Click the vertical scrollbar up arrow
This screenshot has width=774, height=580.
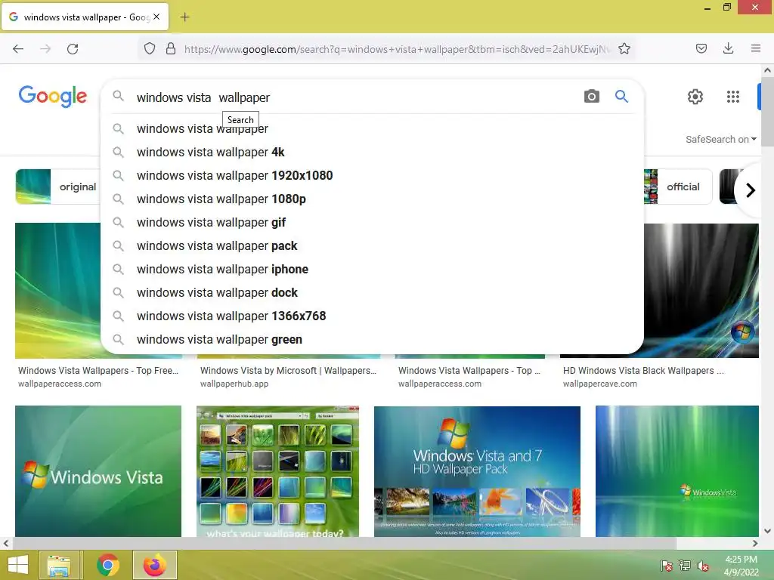pyautogui.click(x=768, y=70)
